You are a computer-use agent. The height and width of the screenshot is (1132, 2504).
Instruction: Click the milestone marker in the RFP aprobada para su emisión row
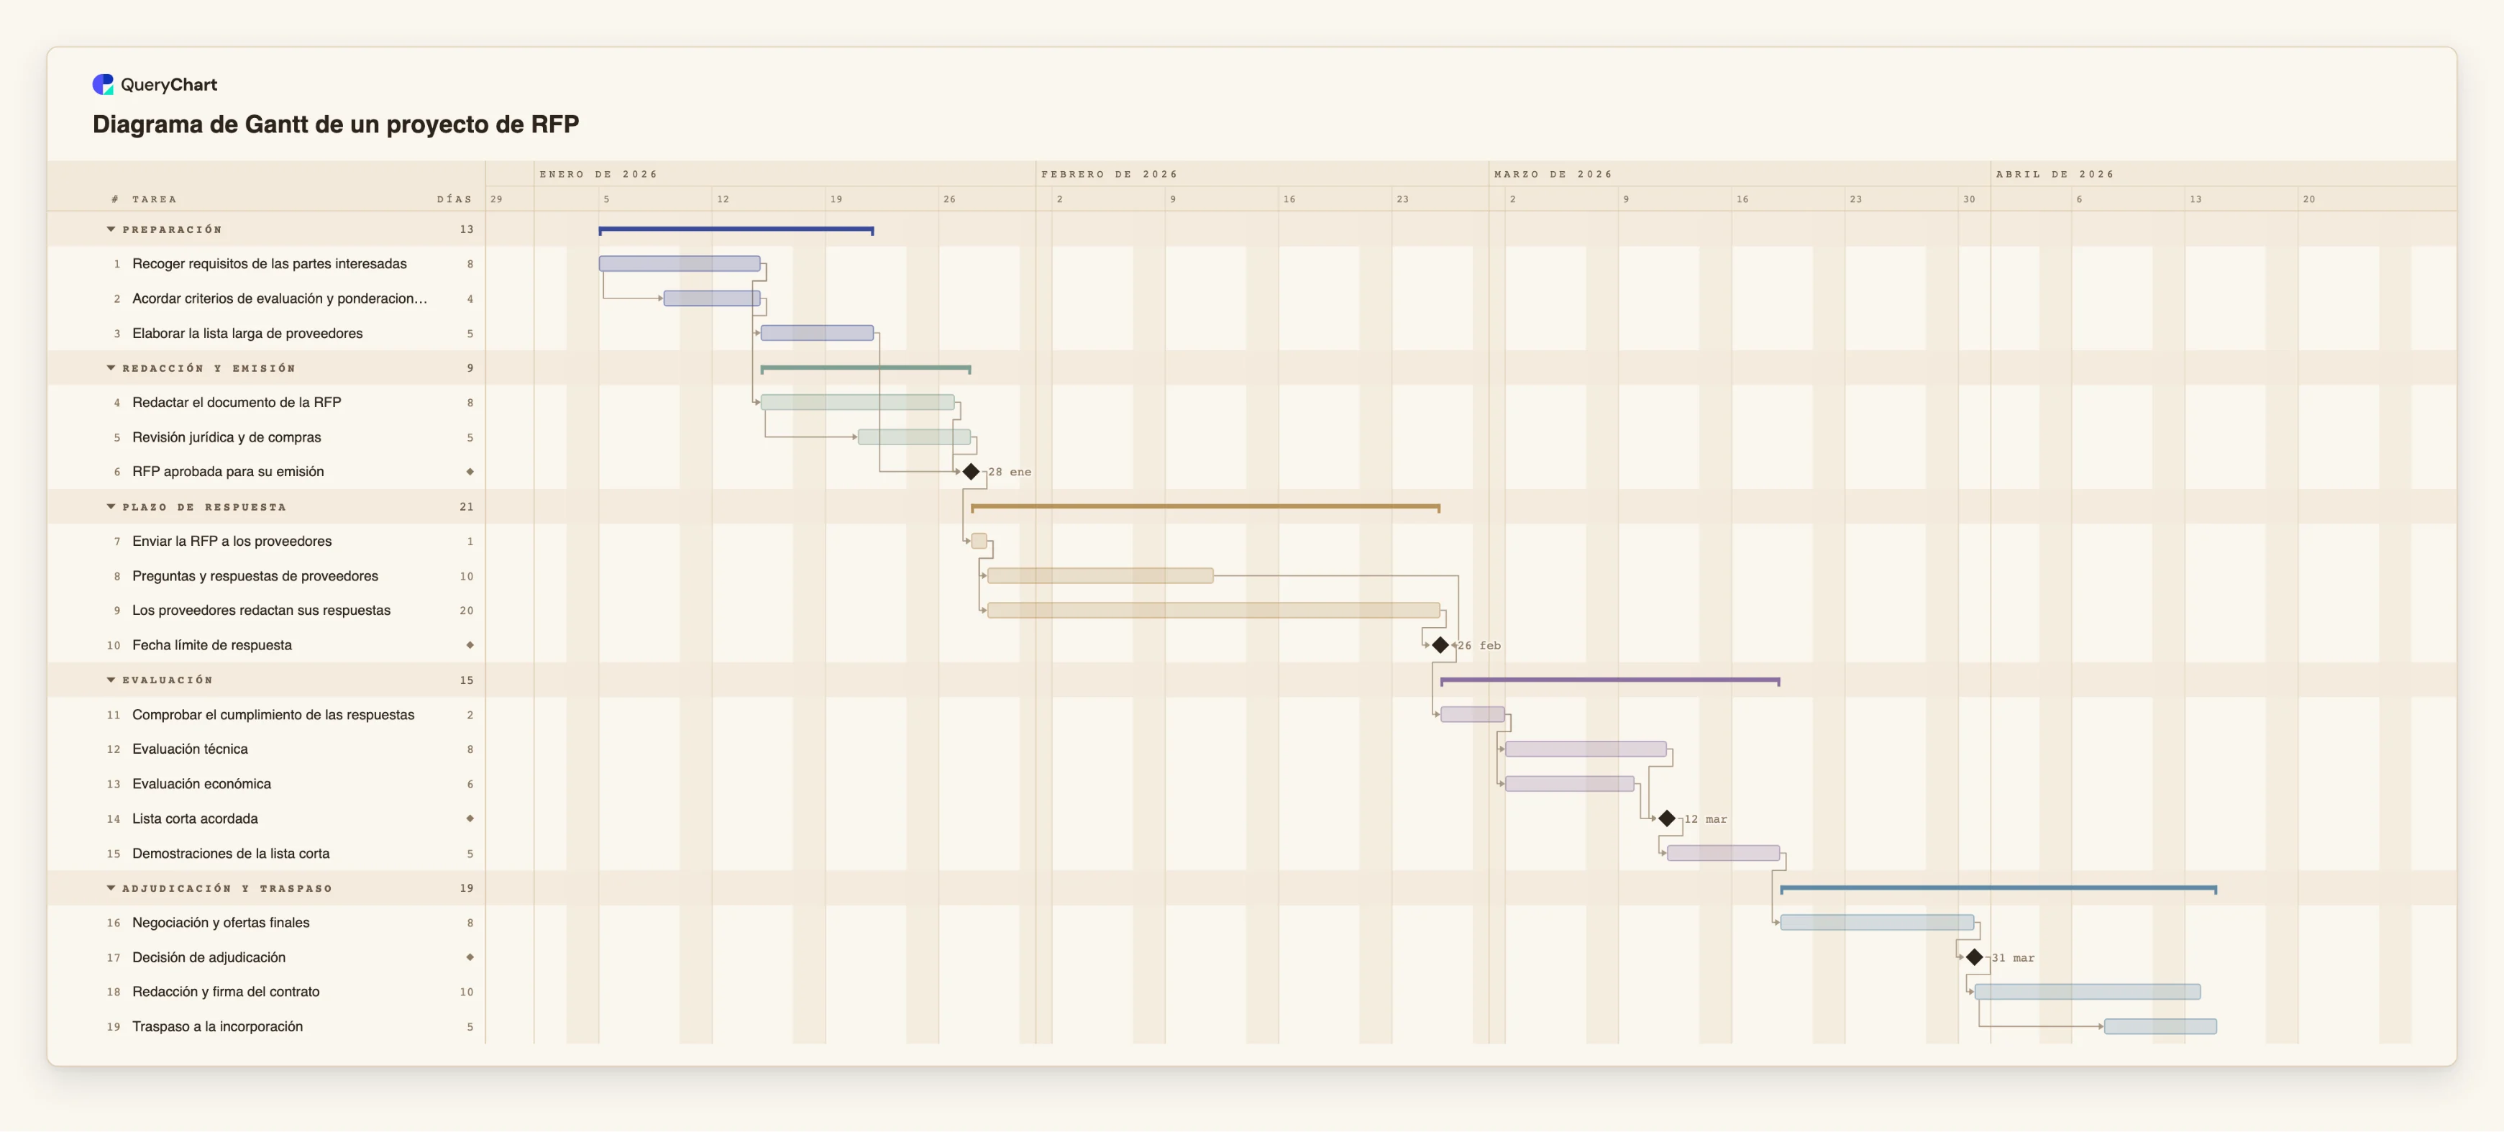click(x=470, y=472)
